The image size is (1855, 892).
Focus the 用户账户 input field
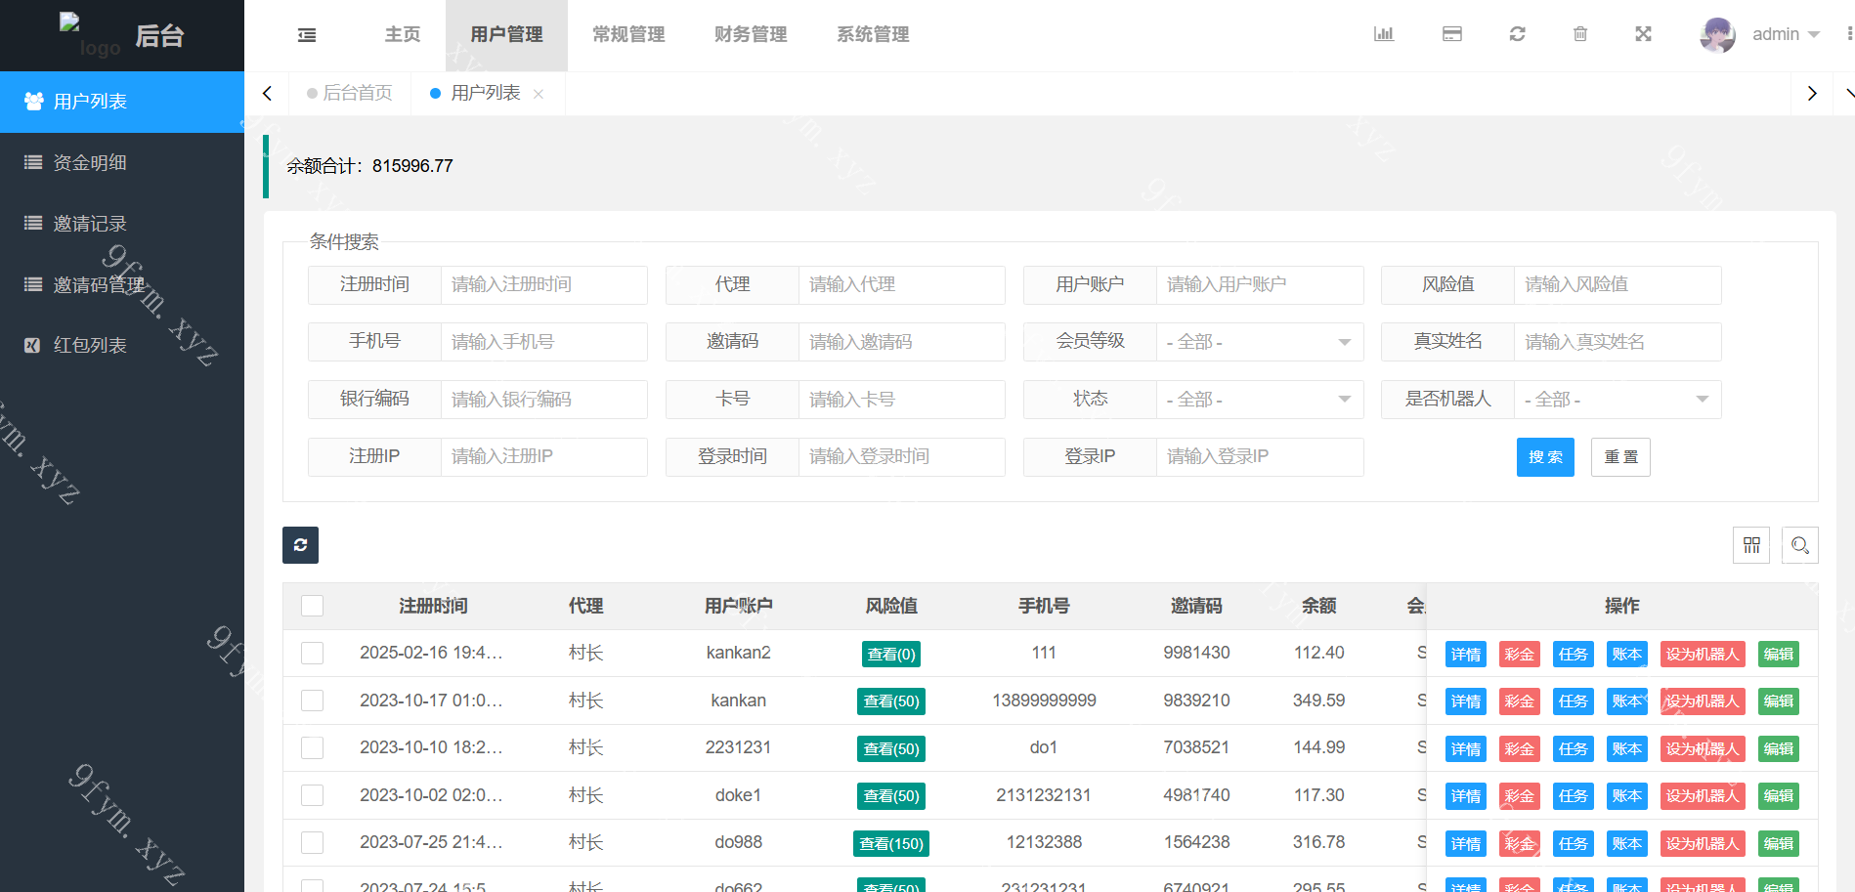pyautogui.click(x=1260, y=285)
